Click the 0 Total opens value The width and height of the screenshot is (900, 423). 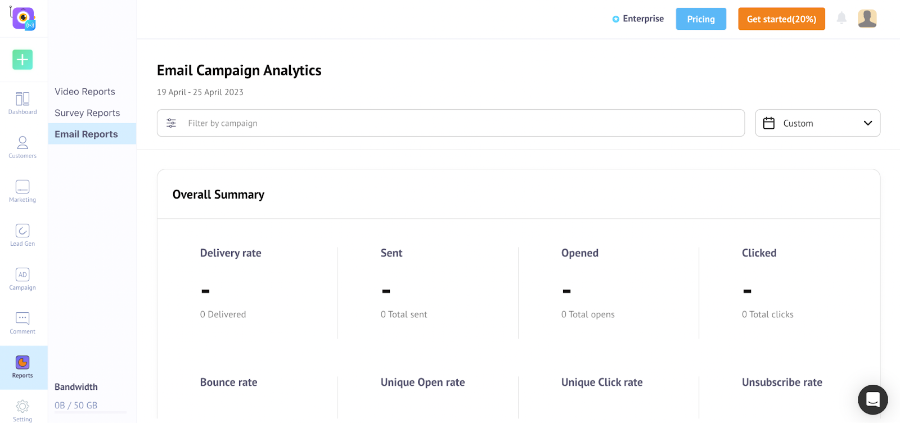coord(588,314)
